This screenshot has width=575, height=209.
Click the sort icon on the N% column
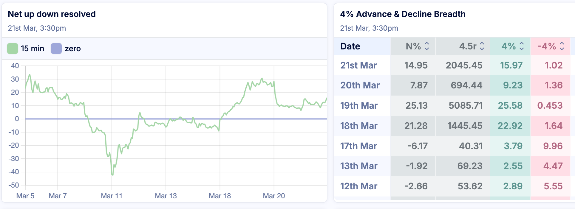427,46
